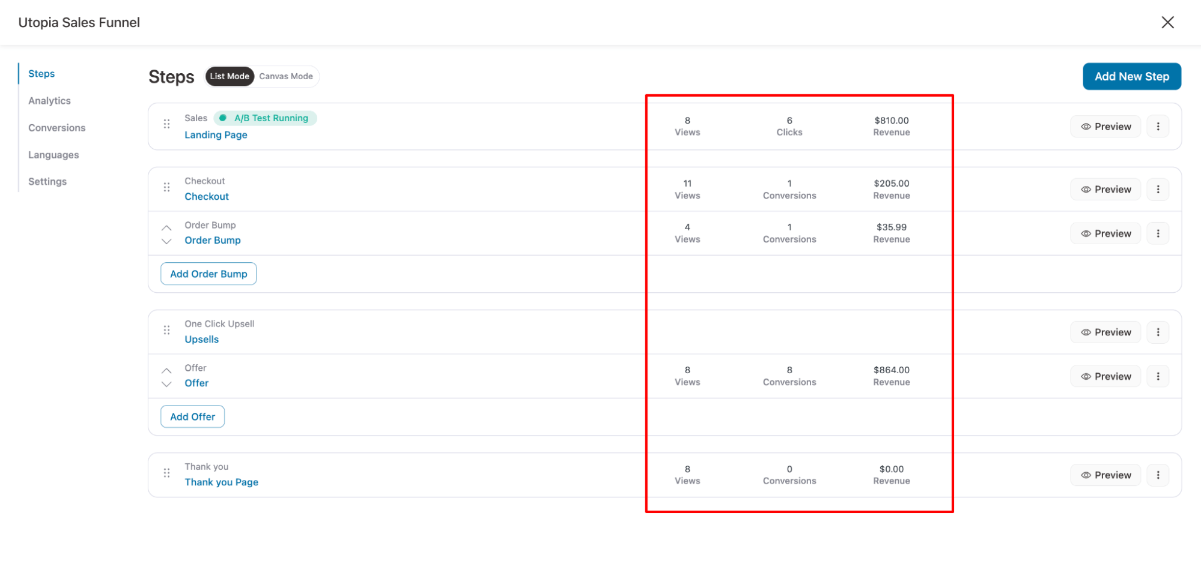
Task: Preview the Offer step
Action: pyautogui.click(x=1105, y=376)
